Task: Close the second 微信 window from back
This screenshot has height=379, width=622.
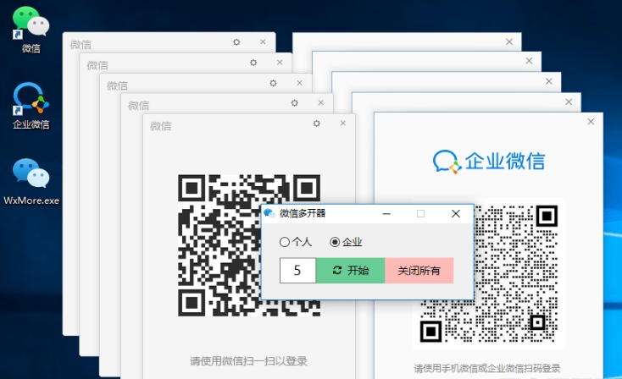Action: pos(280,62)
